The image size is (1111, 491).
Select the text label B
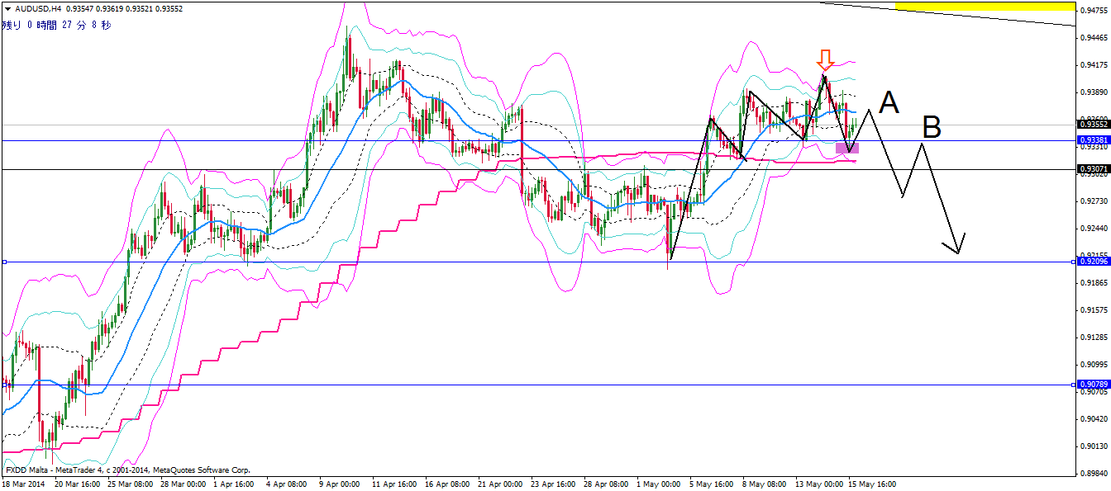pyautogui.click(x=932, y=128)
